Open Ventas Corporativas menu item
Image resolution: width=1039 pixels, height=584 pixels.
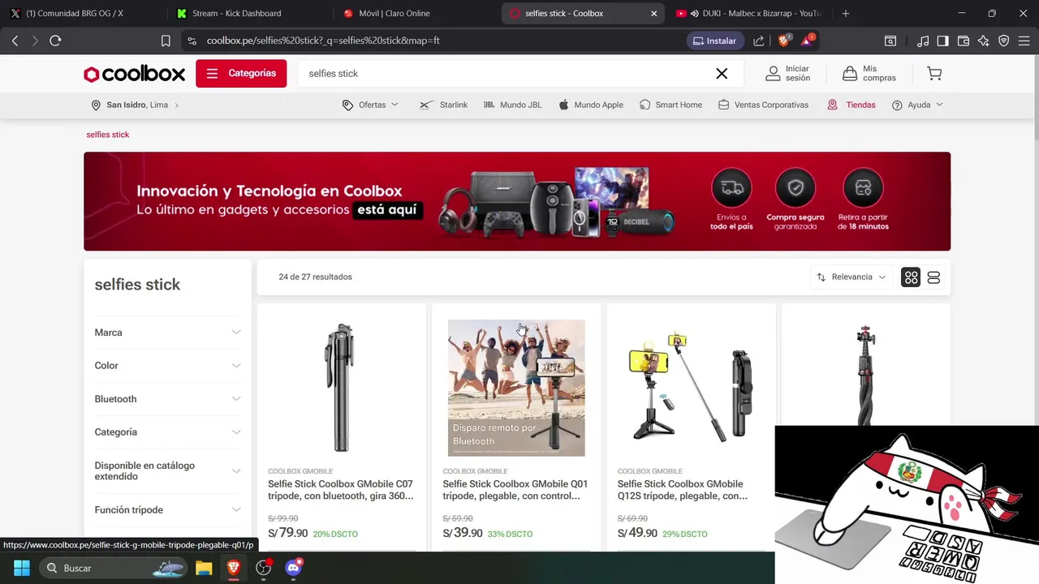click(763, 105)
